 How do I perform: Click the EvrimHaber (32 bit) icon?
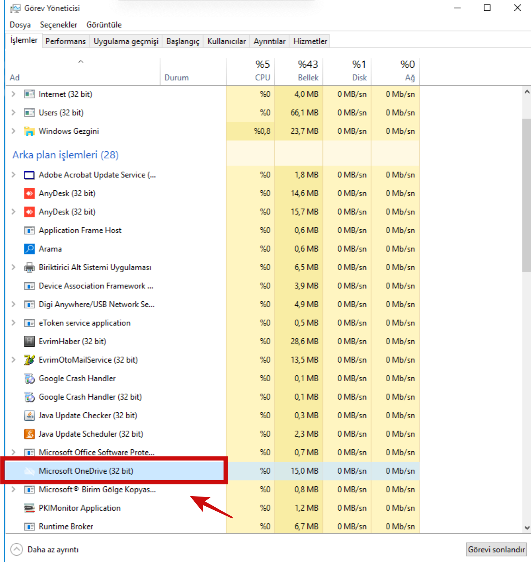(29, 341)
